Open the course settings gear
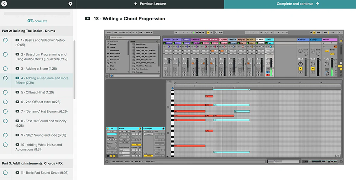 coord(70,4)
